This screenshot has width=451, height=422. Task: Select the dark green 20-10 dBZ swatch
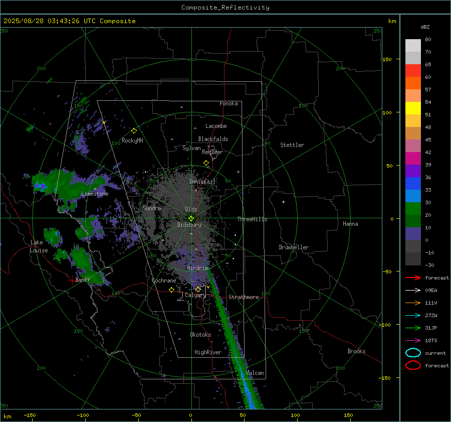(413, 221)
